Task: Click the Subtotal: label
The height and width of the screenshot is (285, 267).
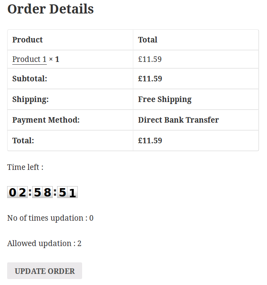Action: [30, 79]
